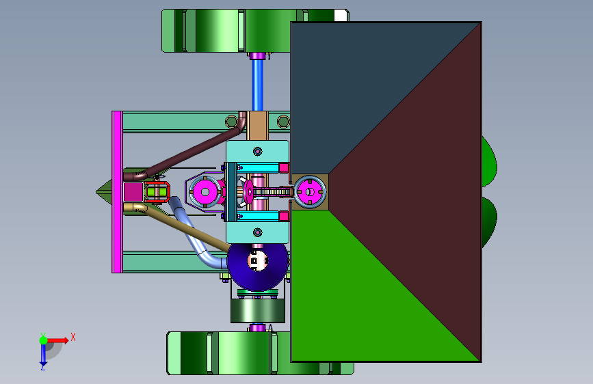Select the white block on the upper wheel's right end
The width and height of the screenshot is (593, 384).
point(341,15)
